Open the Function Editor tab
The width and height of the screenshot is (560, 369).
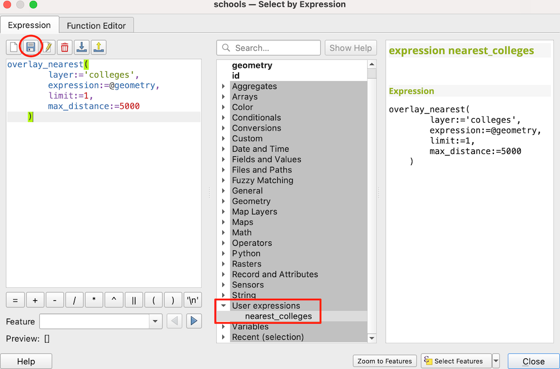pos(96,25)
